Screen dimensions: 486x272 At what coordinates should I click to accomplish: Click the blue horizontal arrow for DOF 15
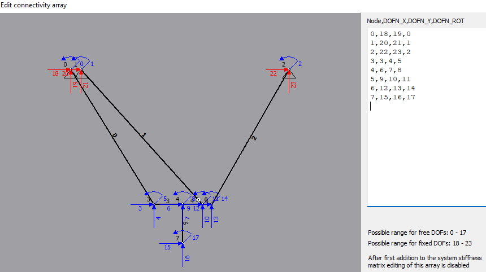pos(171,244)
